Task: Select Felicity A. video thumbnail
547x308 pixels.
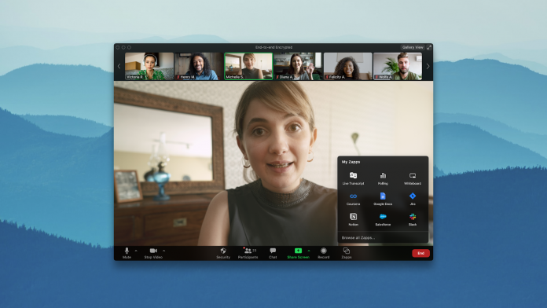Action: pos(348,66)
